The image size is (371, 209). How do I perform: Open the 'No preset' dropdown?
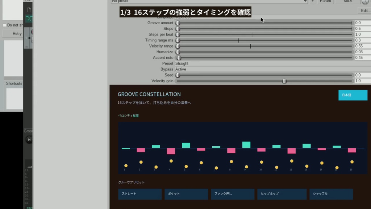pos(209,1)
